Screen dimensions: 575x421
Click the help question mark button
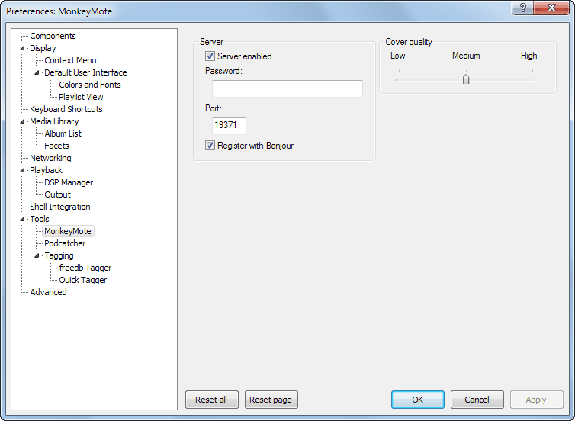coord(523,8)
